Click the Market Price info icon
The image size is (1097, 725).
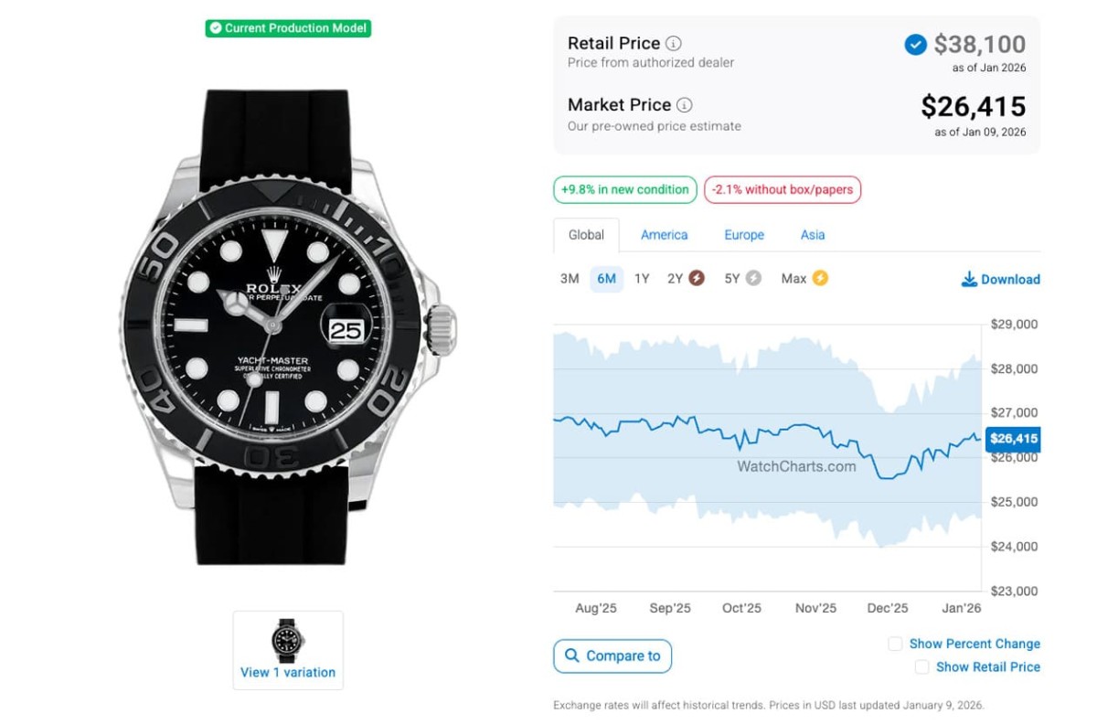point(684,105)
